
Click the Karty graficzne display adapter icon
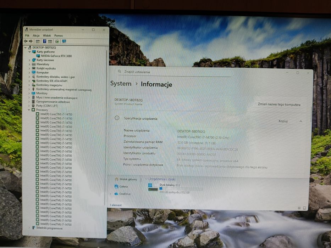(x=34, y=52)
